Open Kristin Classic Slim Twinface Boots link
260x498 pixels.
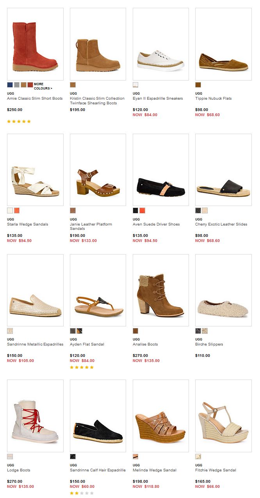click(97, 101)
